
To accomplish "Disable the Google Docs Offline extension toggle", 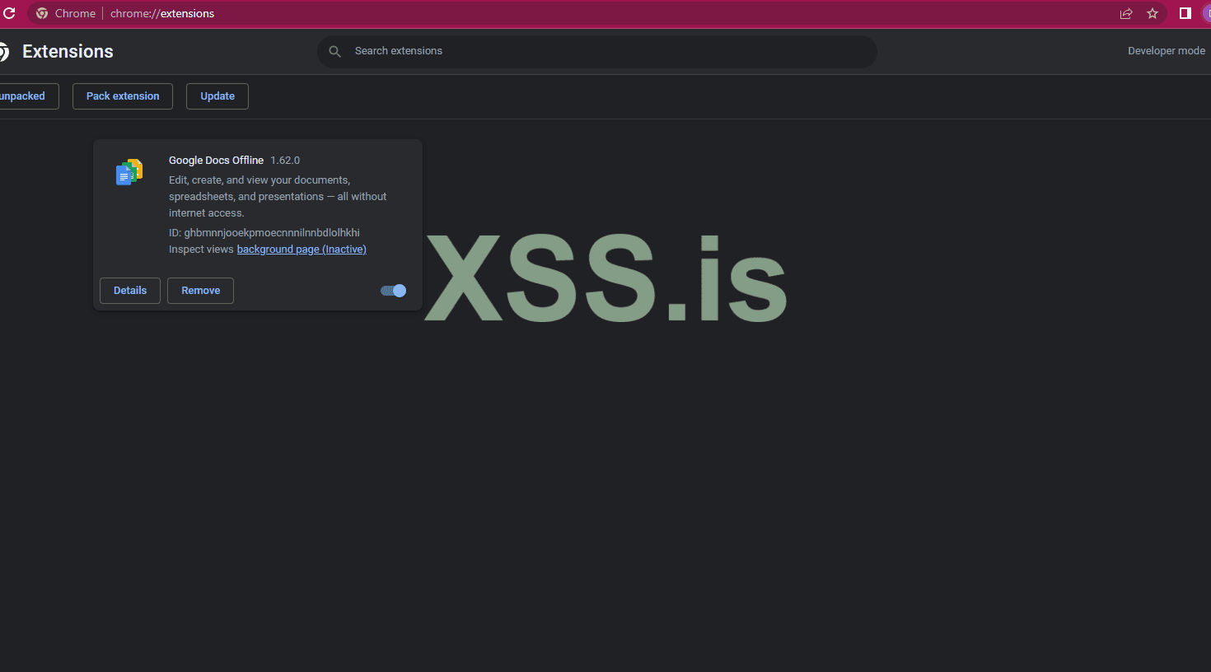I will coord(393,291).
